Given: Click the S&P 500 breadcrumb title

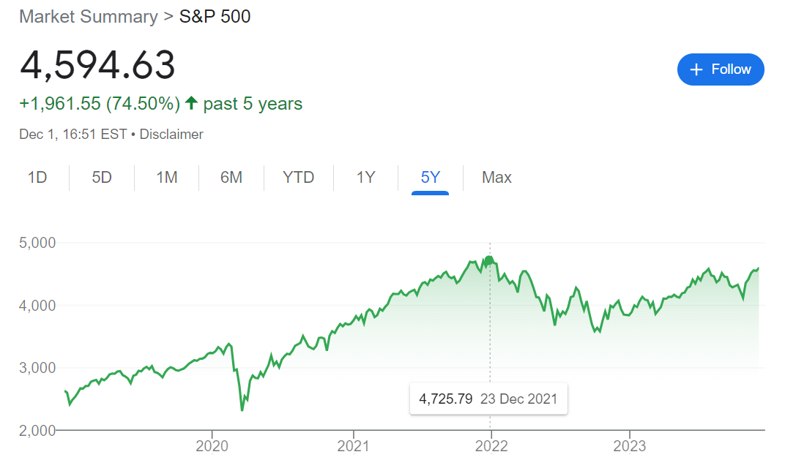Looking at the screenshot, I should 215,17.
